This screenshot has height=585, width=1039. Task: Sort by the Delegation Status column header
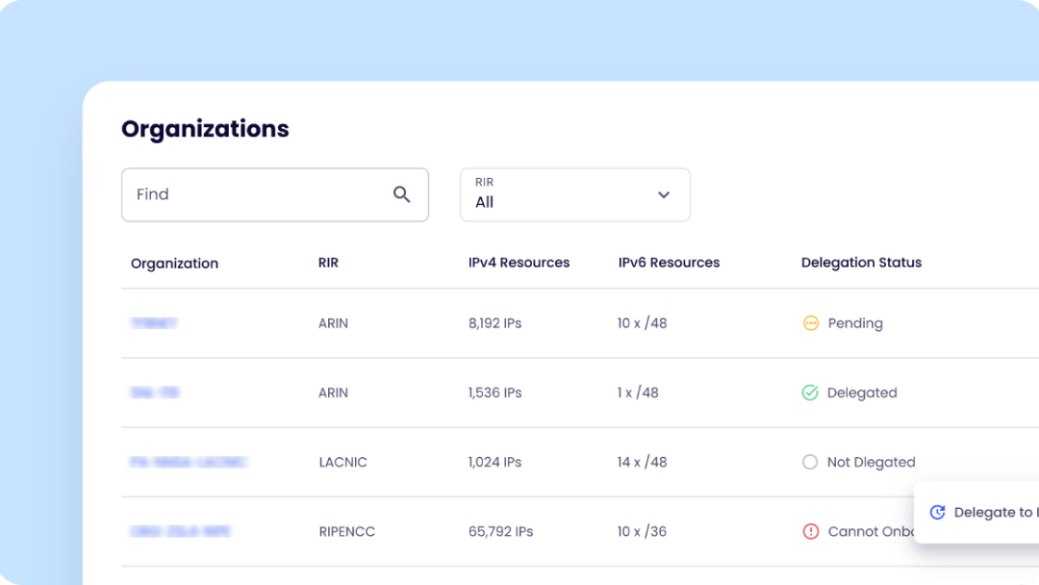tap(861, 263)
